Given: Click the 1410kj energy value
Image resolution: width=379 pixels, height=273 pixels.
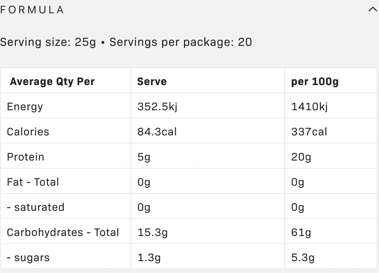Looking at the screenshot, I should [x=309, y=107].
